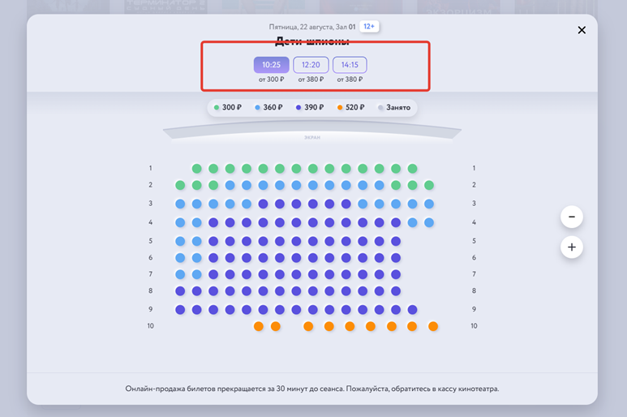Screen dimensions: 627x417
Task: Select leftmost green seat in row 2
Action: [x=180, y=185]
